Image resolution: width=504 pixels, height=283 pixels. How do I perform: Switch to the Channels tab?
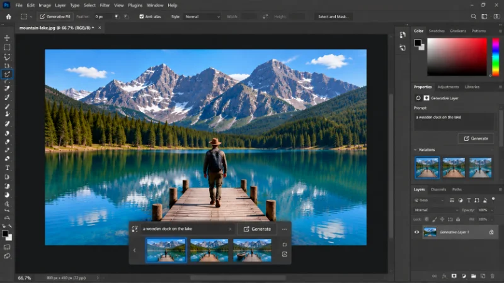click(x=438, y=190)
